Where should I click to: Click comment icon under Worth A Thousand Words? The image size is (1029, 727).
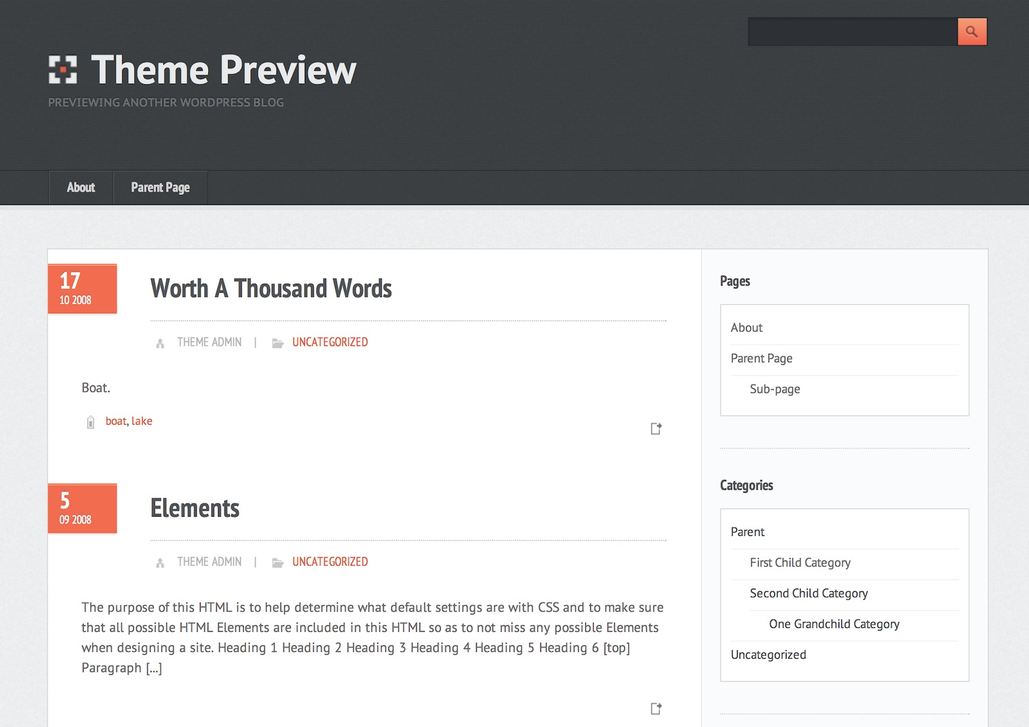tap(655, 428)
